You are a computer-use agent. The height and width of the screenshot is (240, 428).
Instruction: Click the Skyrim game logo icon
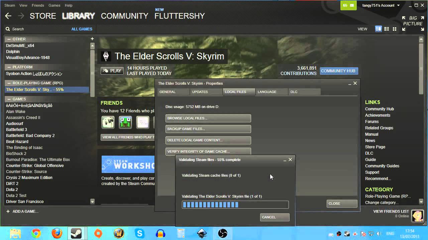pyautogui.click(x=106, y=56)
